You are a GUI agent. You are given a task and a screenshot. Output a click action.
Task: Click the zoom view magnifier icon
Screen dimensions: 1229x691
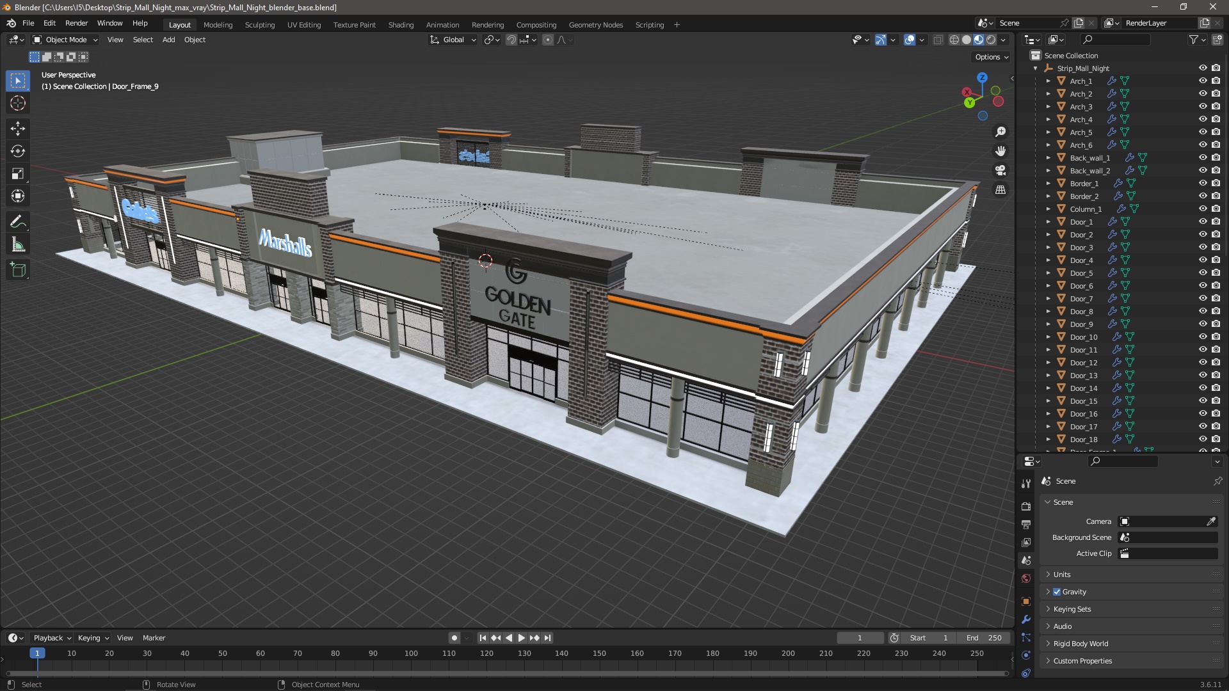click(1000, 132)
